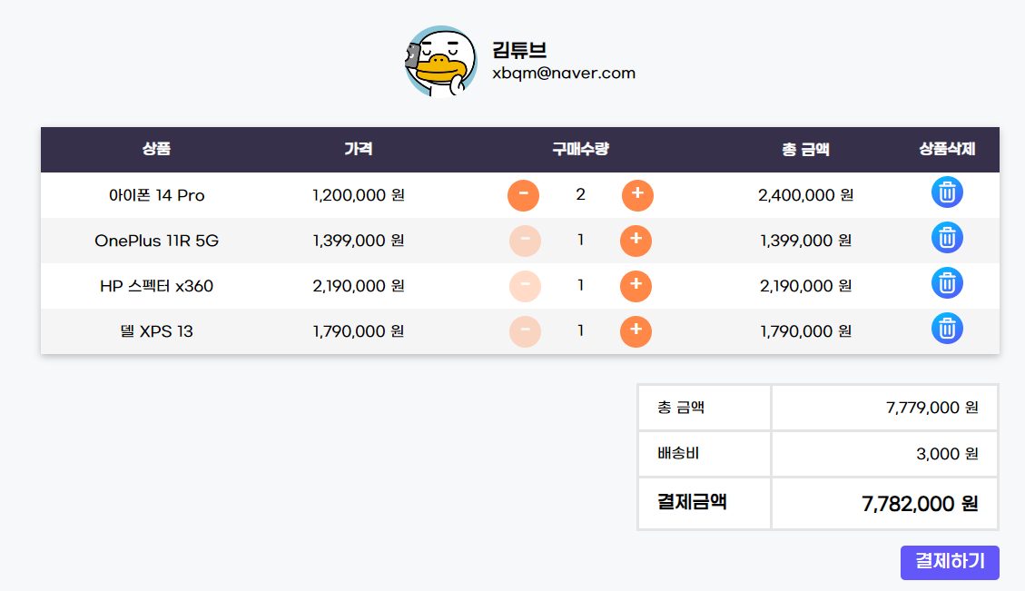Click OnePlus 11R 5G unit price in 가격 column

tap(359, 241)
